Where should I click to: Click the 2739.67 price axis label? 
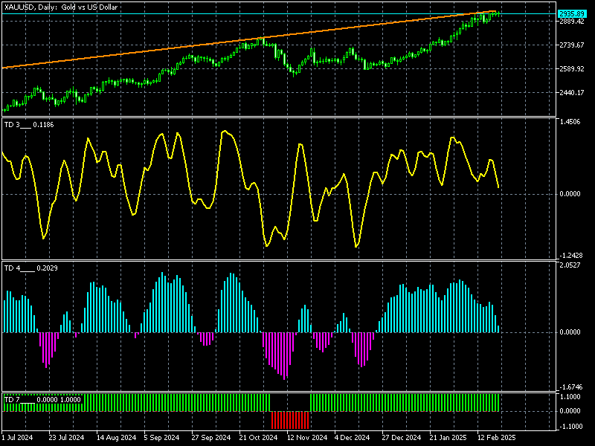click(x=572, y=45)
